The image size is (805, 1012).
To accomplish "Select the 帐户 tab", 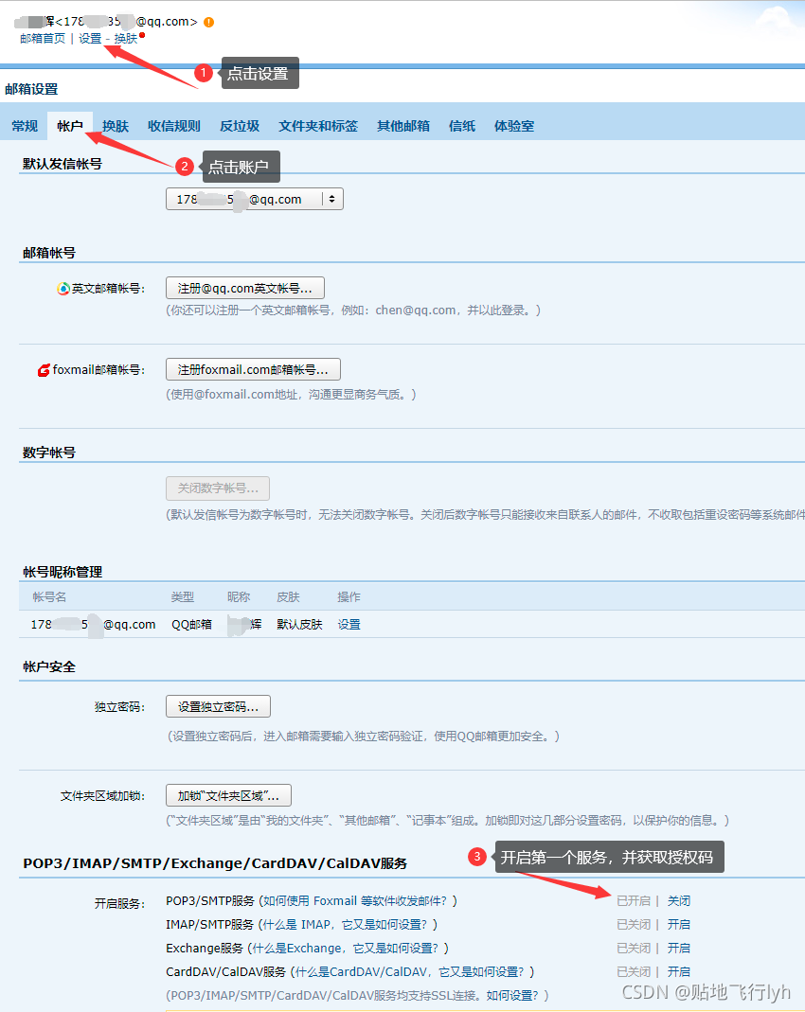I will pos(70,126).
